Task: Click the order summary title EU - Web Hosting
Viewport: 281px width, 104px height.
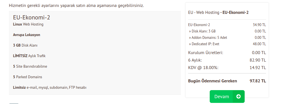Action: (x=218, y=12)
